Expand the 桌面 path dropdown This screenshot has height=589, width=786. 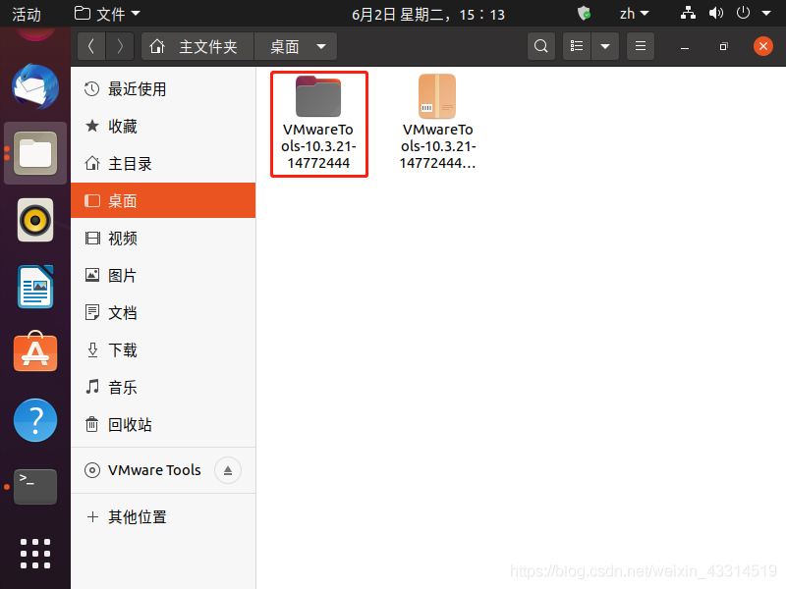click(321, 47)
